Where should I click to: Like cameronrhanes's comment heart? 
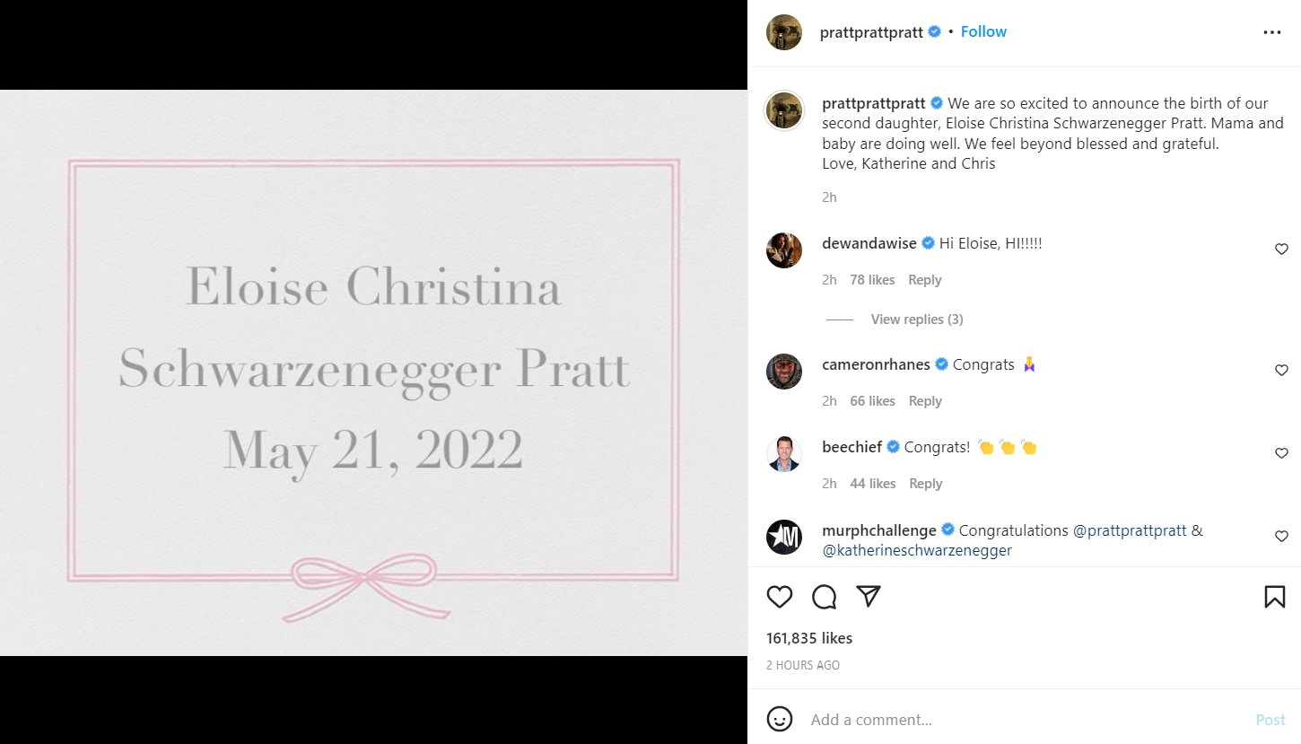pyautogui.click(x=1281, y=371)
